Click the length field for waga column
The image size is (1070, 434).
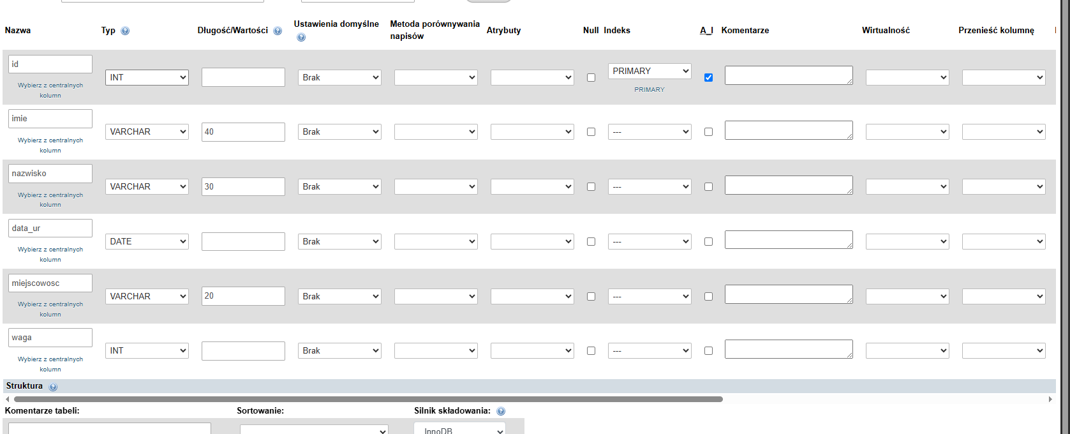point(243,351)
